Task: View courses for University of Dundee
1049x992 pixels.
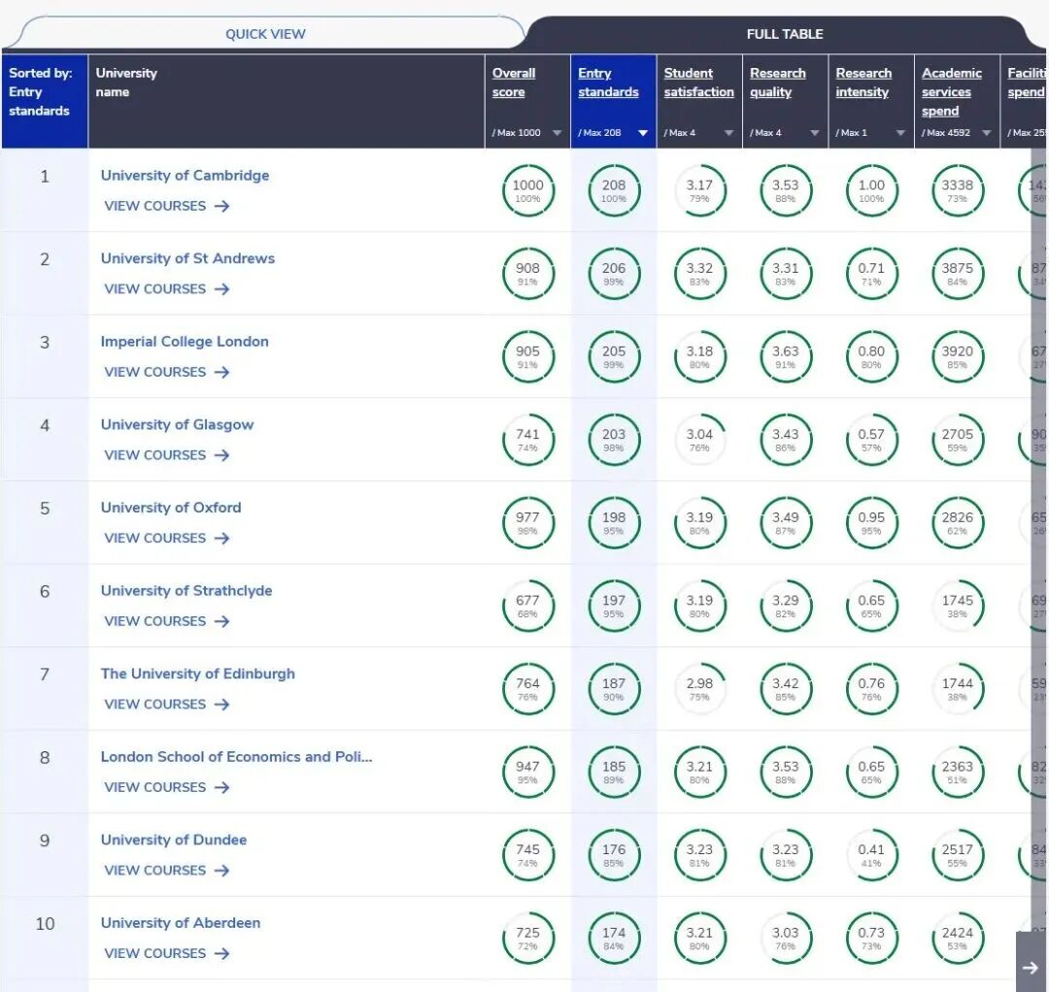Action: pyautogui.click(x=167, y=871)
